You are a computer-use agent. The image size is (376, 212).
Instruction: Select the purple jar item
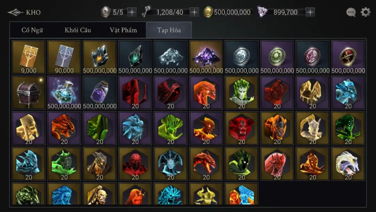tap(100, 93)
